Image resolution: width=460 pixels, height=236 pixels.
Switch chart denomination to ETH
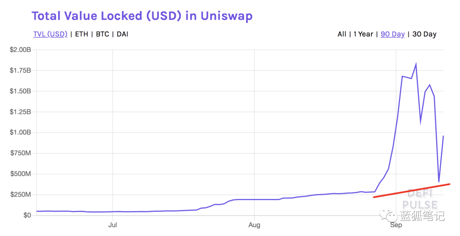(81, 34)
